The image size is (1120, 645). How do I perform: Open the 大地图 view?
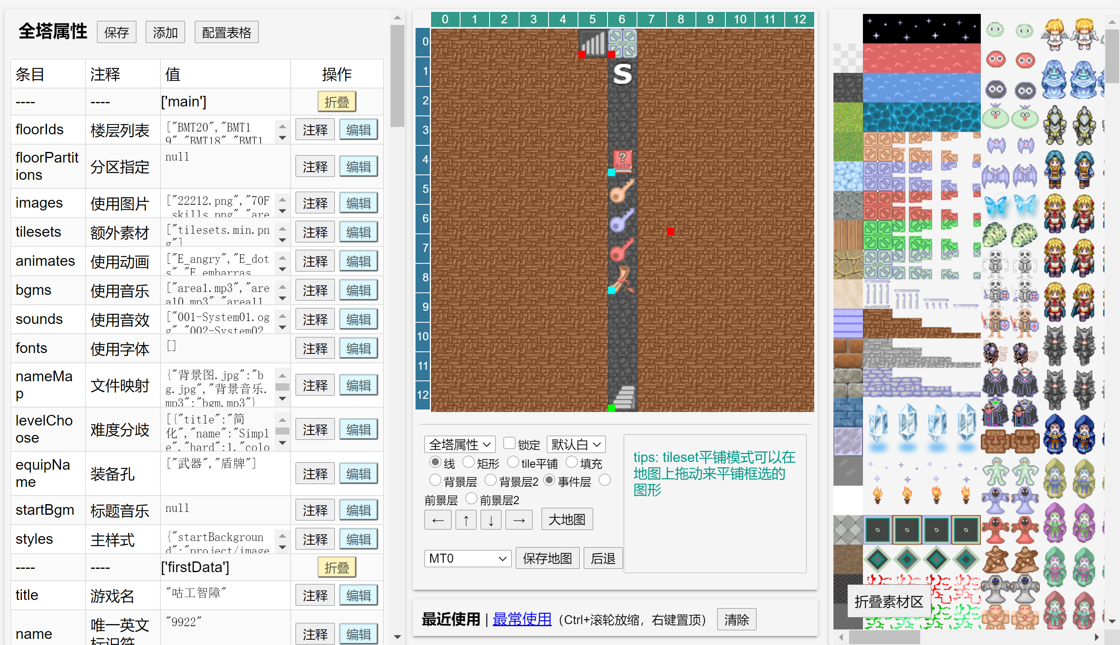567,520
